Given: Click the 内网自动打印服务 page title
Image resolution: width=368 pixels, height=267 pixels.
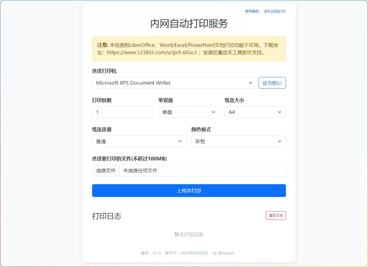Looking at the screenshot, I should [189, 24].
